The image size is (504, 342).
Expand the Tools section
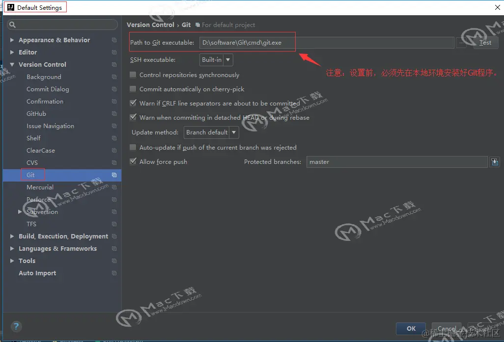[12, 261]
